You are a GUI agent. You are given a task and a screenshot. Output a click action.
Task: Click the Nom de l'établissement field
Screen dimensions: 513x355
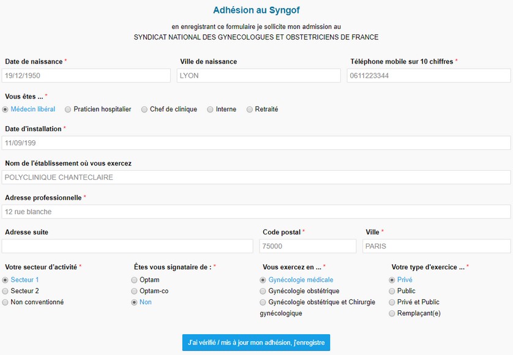[256, 177]
